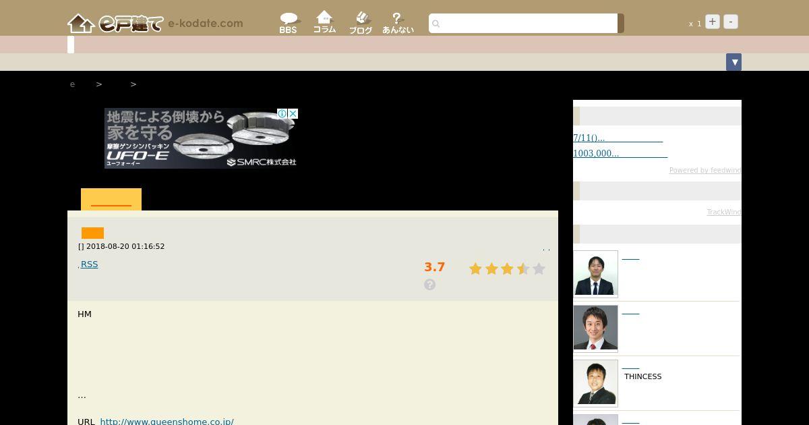Open the コラム house icon
Image resolution: width=809 pixels, height=425 pixels.
[x=324, y=22]
